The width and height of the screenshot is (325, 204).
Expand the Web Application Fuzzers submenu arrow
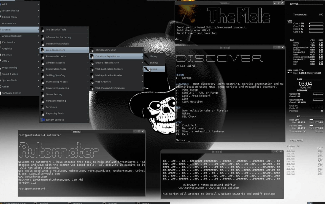coord(142,69)
